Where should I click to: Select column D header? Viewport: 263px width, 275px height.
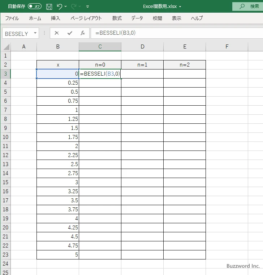tap(142, 47)
